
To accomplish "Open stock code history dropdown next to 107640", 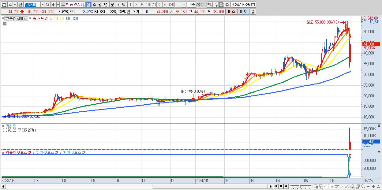I will click(43, 5).
